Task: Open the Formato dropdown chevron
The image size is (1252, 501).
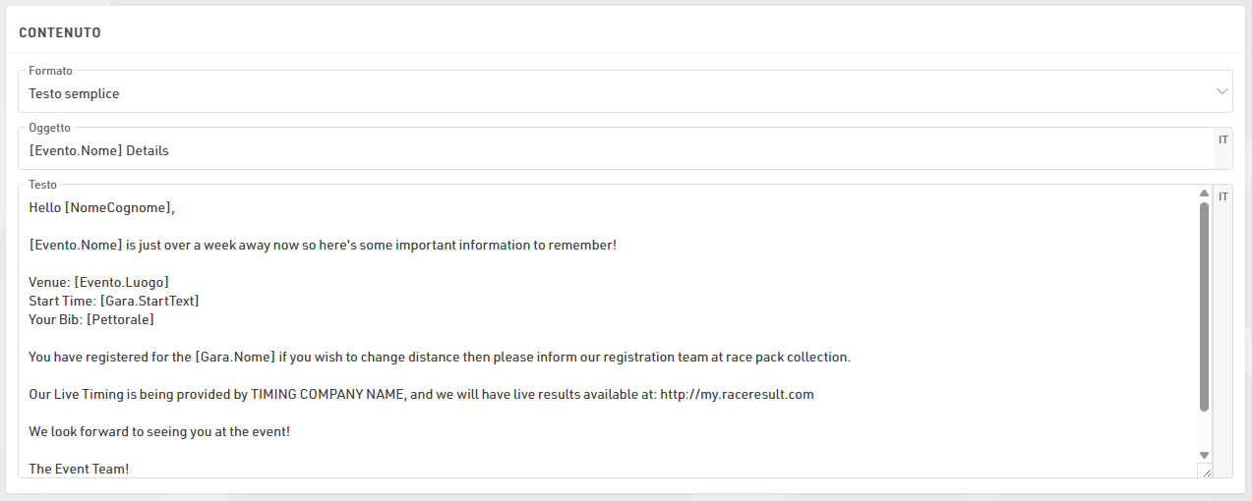Action: (1222, 92)
